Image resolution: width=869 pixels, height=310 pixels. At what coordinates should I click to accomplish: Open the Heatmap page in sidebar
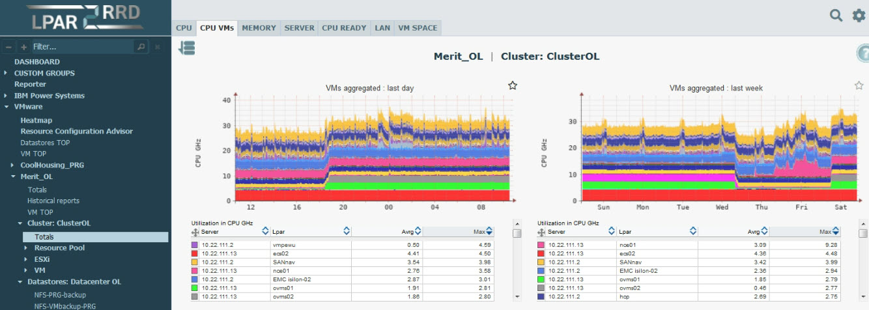click(x=36, y=120)
